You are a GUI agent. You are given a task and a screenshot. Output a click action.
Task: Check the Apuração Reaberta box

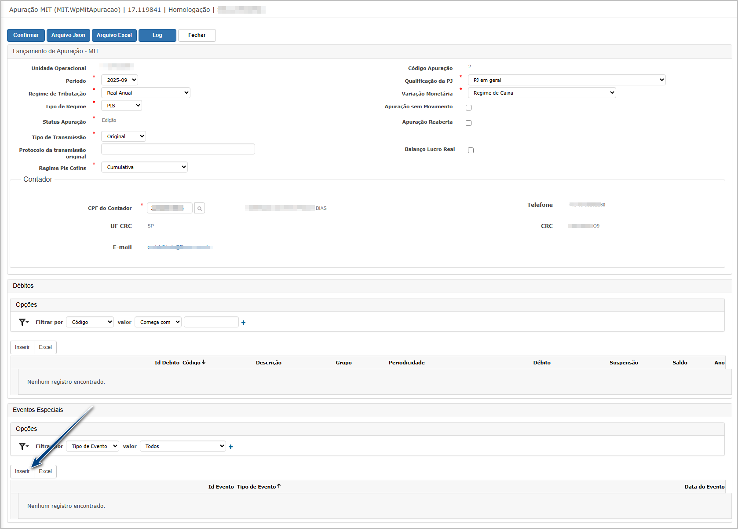point(468,123)
